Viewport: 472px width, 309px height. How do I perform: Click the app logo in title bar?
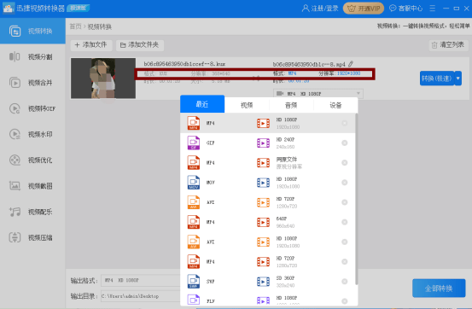coord(9,9)
